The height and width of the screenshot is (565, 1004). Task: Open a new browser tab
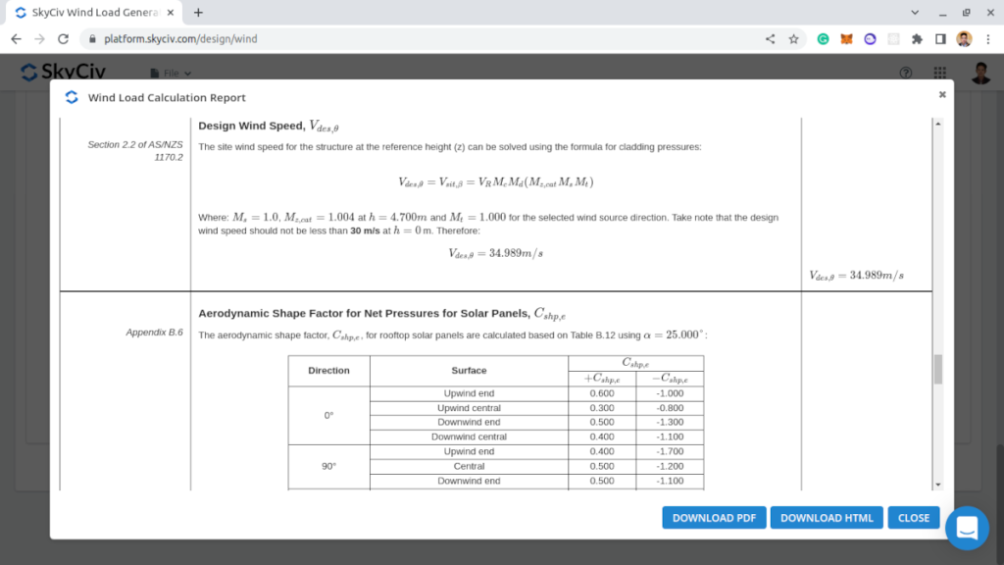click(198, 13)
